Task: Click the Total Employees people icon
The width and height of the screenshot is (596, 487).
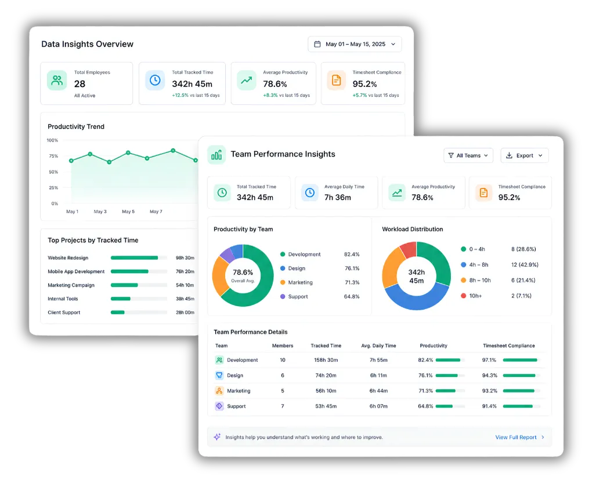Action: tap(57, 80)
